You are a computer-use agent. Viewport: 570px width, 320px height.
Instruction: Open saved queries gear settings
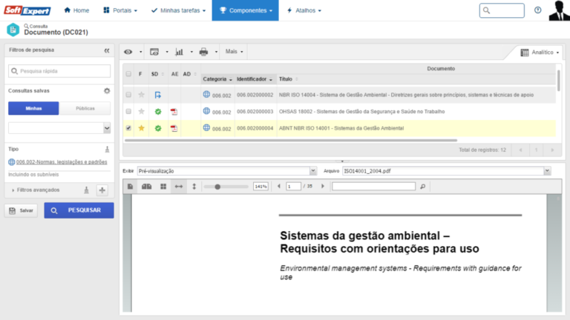click(107, 90)
